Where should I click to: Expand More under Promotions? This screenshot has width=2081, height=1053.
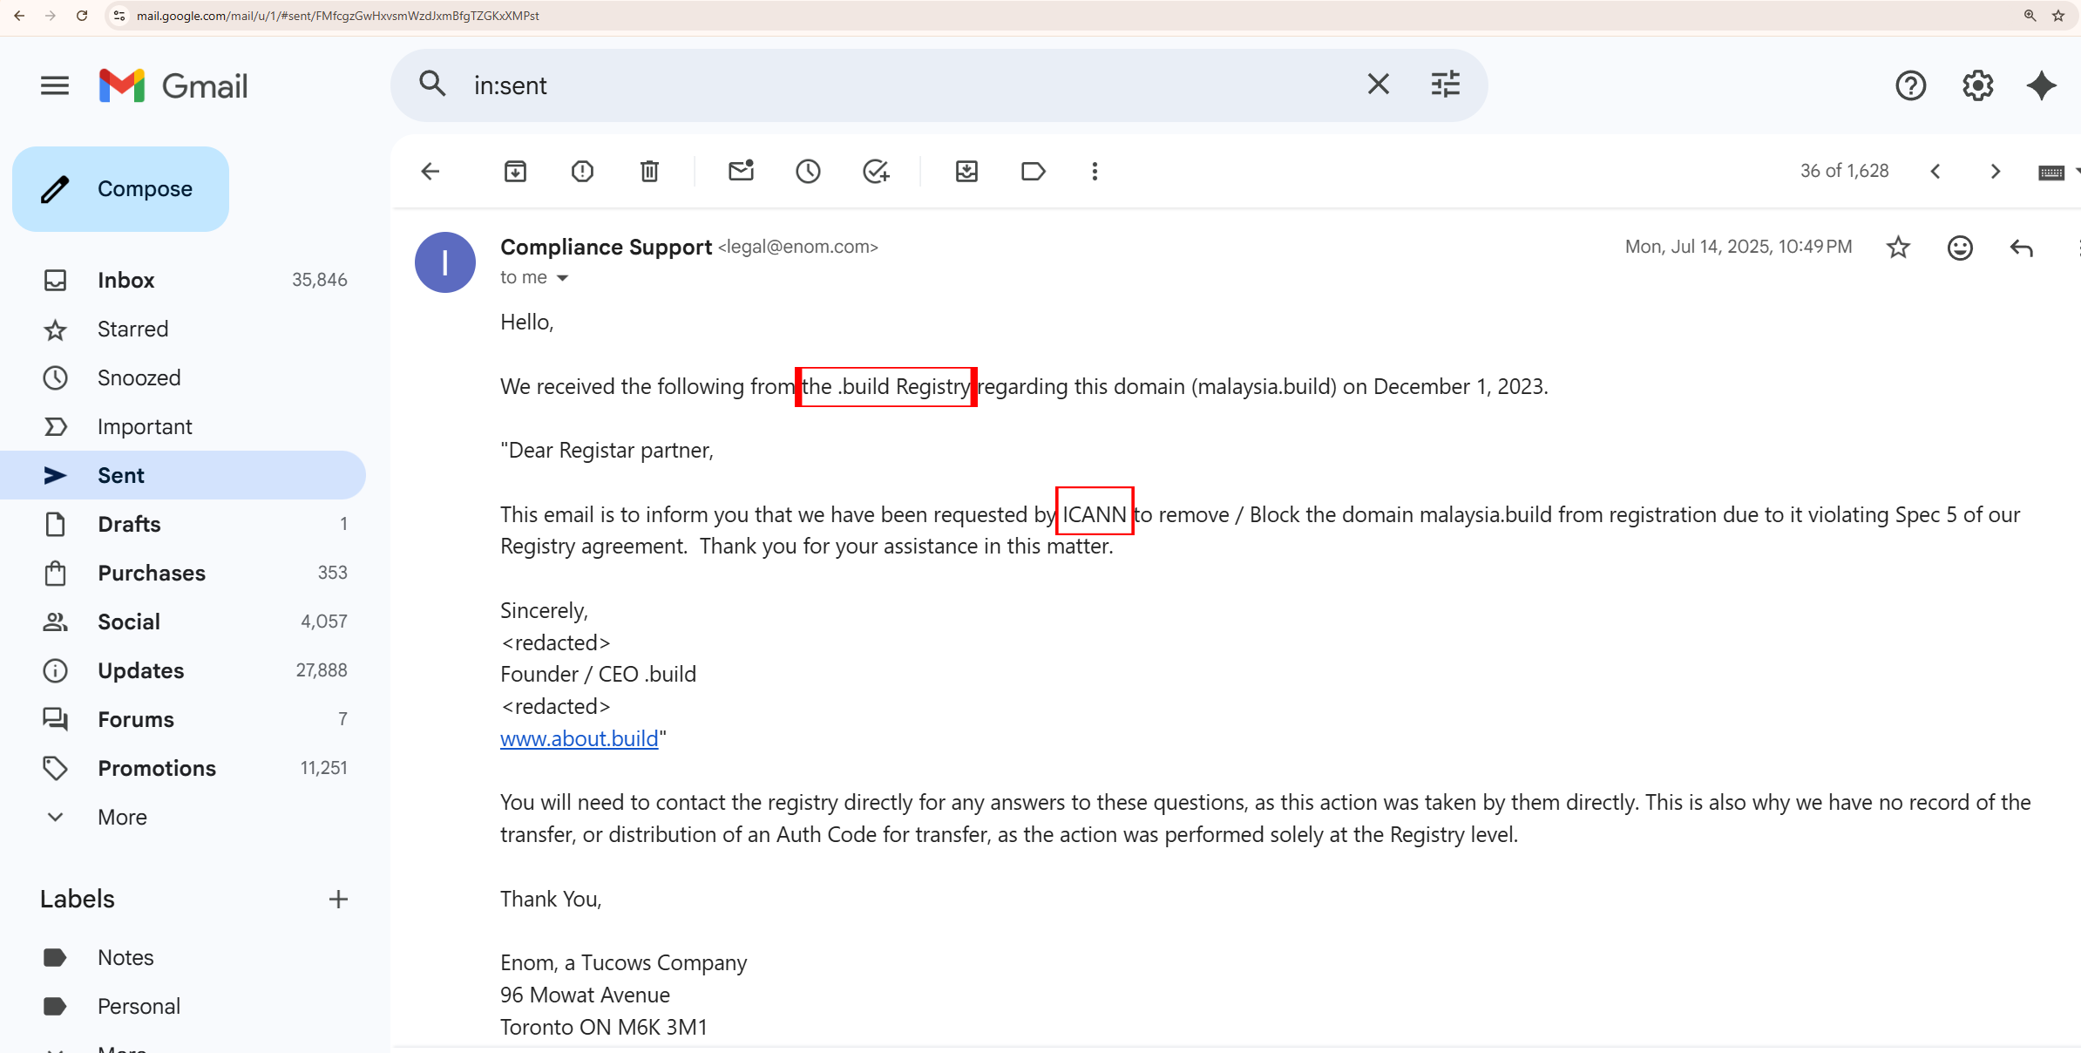click(183, 817)
